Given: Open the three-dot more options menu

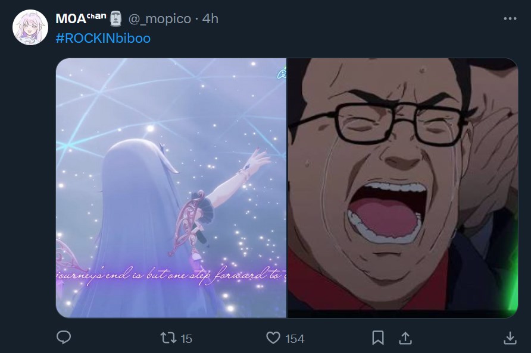Looking at the screenshot, I should coord(510,18).
